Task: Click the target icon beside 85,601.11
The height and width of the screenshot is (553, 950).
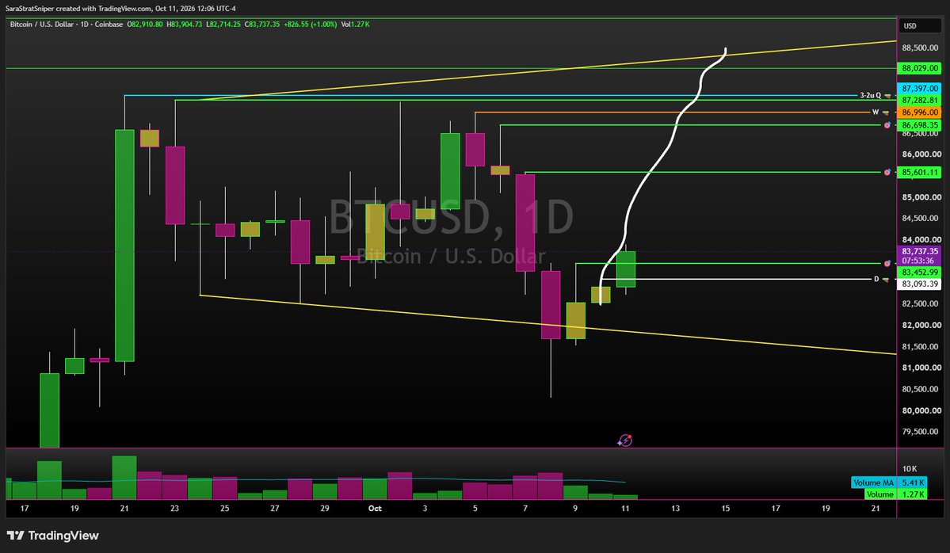Action: [x=887, y=173]
